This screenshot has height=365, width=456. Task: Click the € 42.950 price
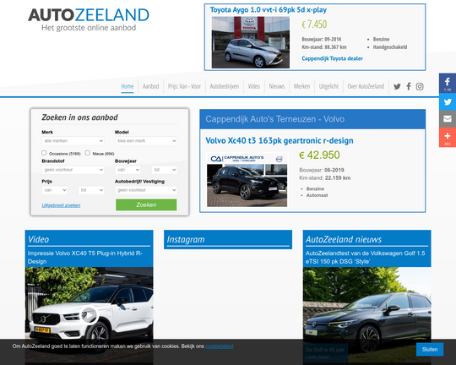pos(319,155)
